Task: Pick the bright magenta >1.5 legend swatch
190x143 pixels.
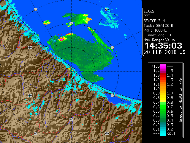Action: coord(163,66)
